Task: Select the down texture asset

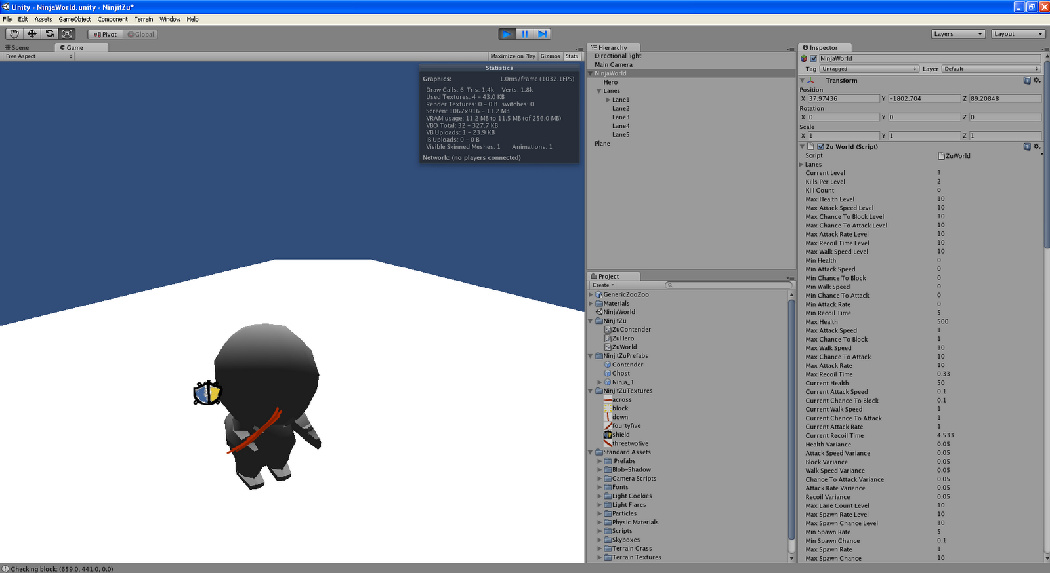Action: pyautogui.click(x=616, y=417)
